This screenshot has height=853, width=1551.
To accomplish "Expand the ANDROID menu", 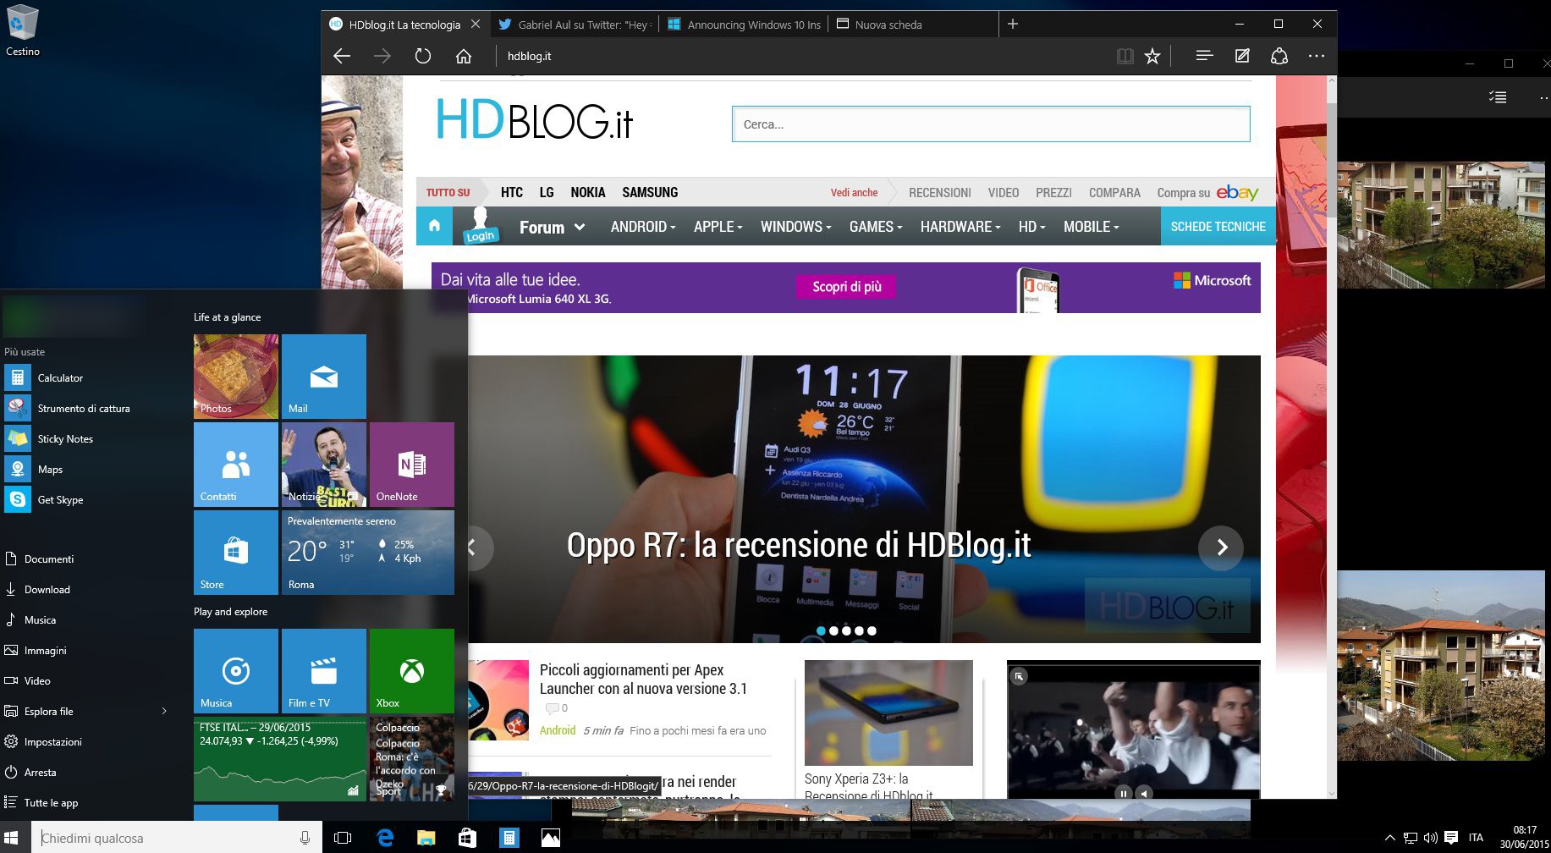I will pos(643,227).
